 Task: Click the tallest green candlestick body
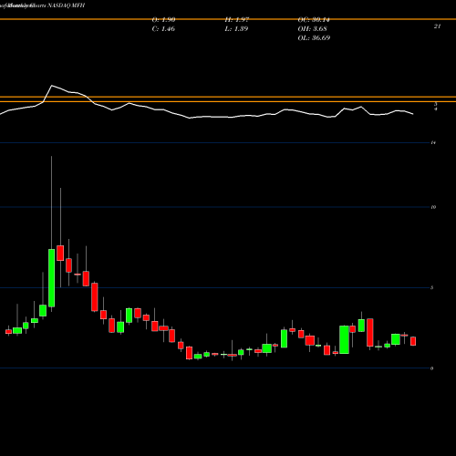point(52,278)
